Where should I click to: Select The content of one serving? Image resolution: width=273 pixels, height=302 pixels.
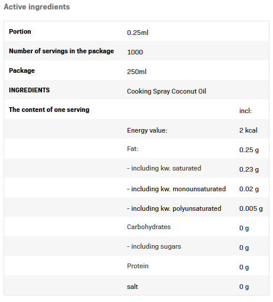49,110
